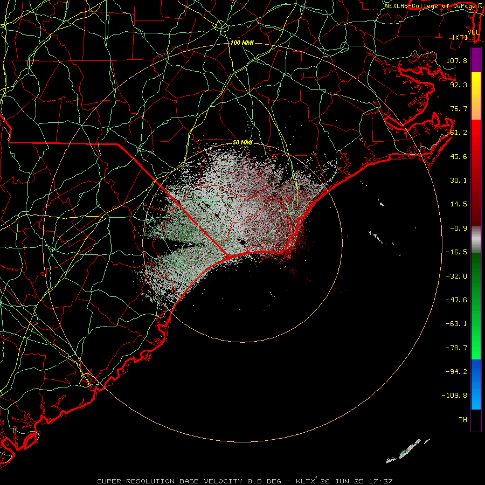This screenshot has width=485, height=485.
Task: Select the -94.2 legend value
Action: 456,371
